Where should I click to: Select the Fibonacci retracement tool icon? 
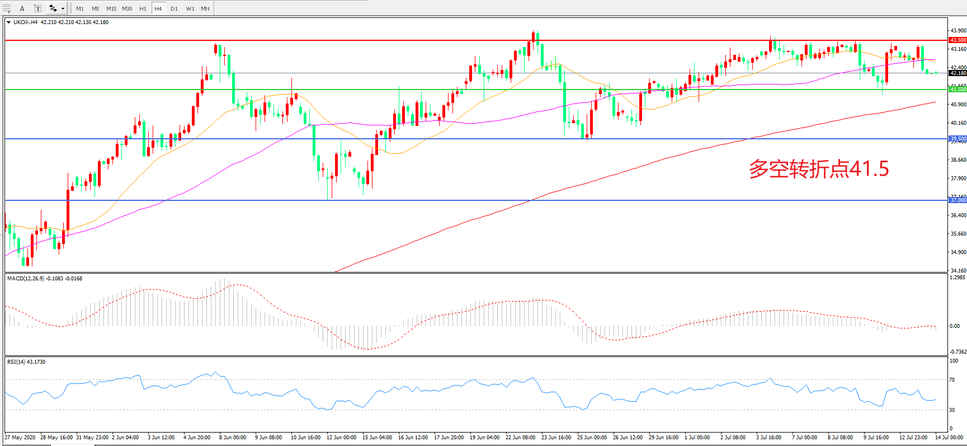[x=7, y=8]
